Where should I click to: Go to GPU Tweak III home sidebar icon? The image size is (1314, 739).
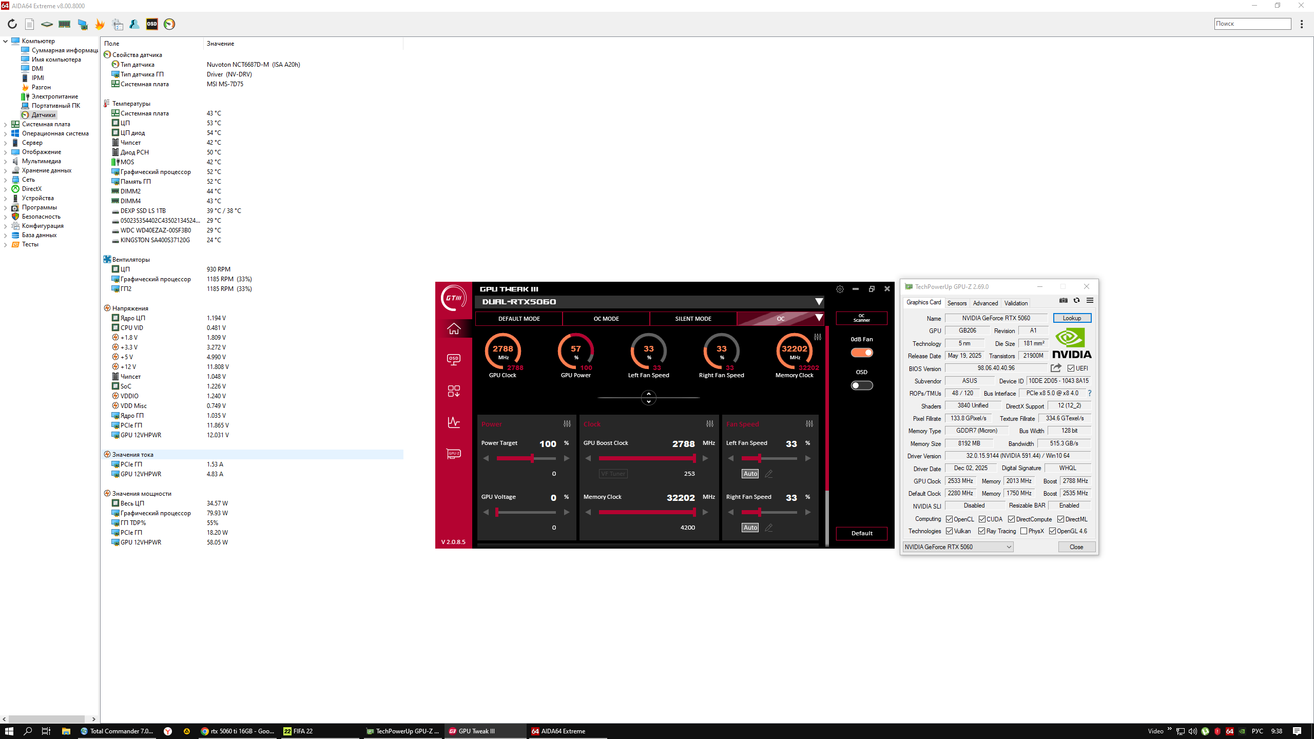[454, 328]
